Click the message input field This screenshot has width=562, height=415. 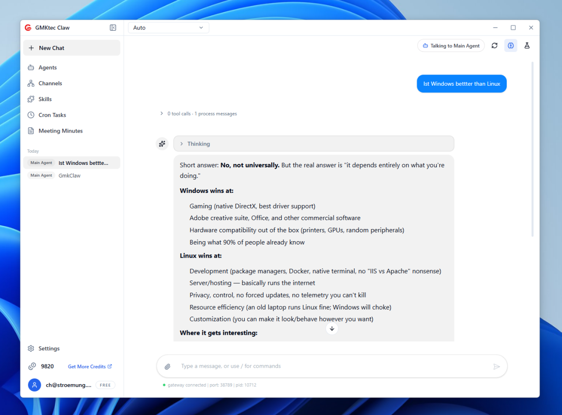[x=332, y=366]
